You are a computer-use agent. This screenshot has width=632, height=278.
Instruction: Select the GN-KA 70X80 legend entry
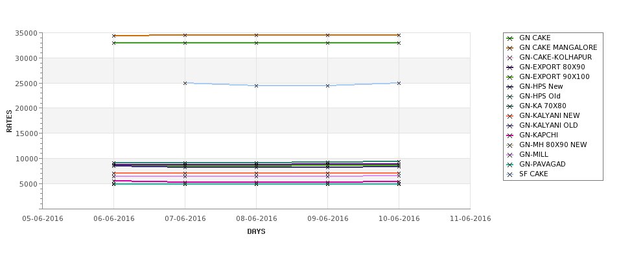click(x=536, y=106)
